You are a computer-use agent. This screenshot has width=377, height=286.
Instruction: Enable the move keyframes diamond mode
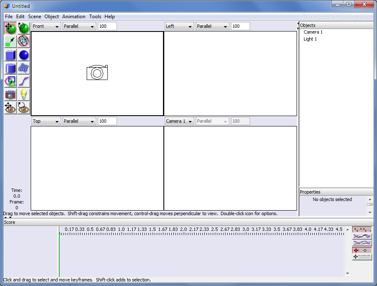click(362, 250)
